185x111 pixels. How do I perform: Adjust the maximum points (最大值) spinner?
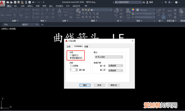77,70
